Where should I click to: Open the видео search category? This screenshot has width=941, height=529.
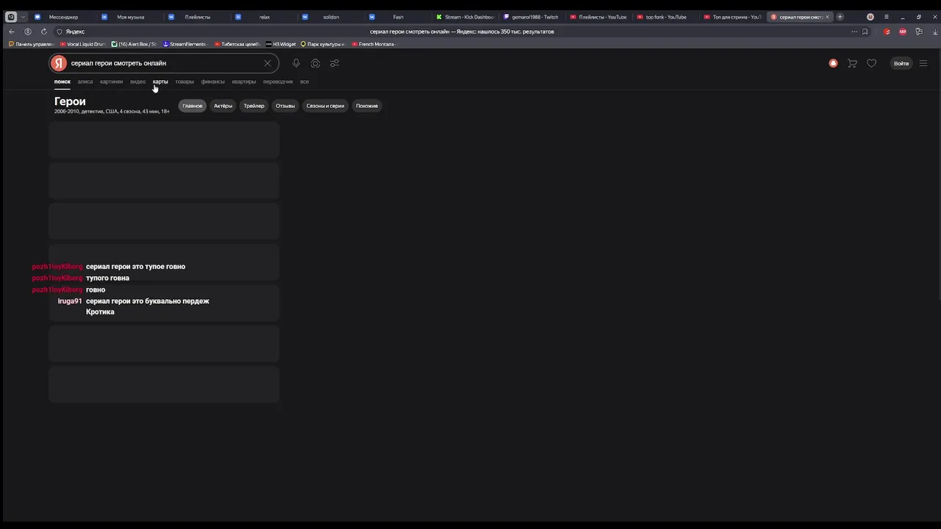click(x=137, y=82)
